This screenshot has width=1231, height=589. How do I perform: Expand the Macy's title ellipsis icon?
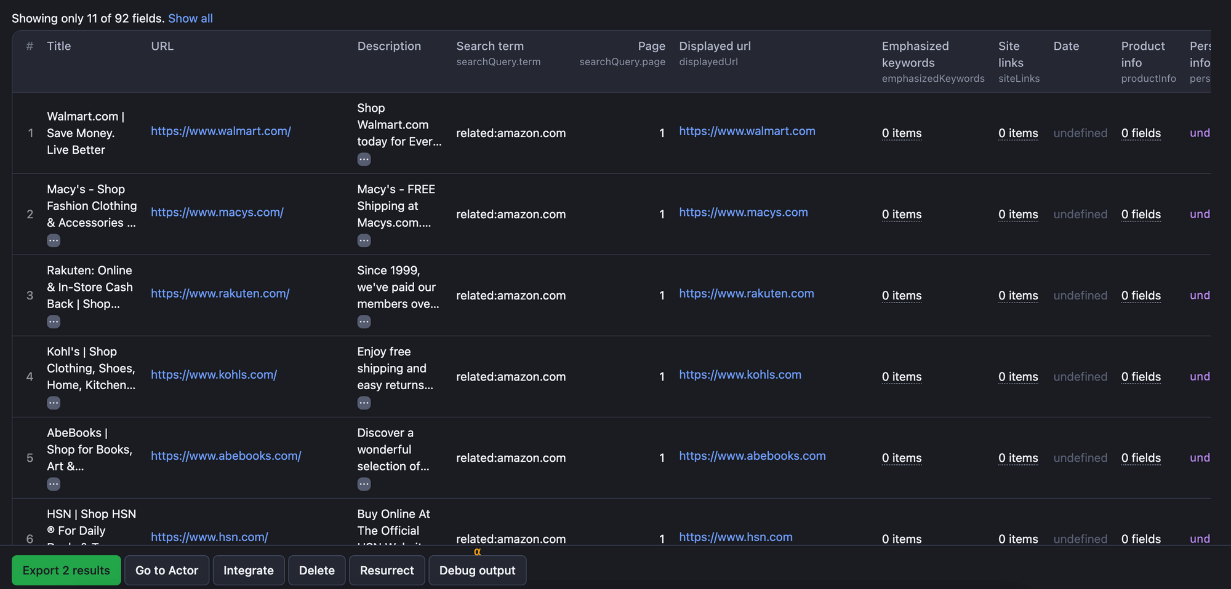tap(54, 240)
